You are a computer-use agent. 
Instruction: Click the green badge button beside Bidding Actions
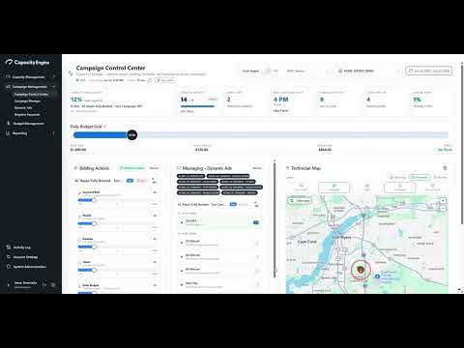tap(132, 168)
